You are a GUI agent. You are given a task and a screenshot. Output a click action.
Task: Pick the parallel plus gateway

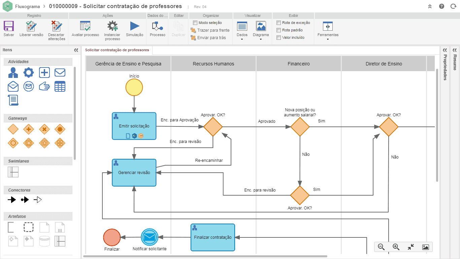pyautogui.click(x=29, y=129)
